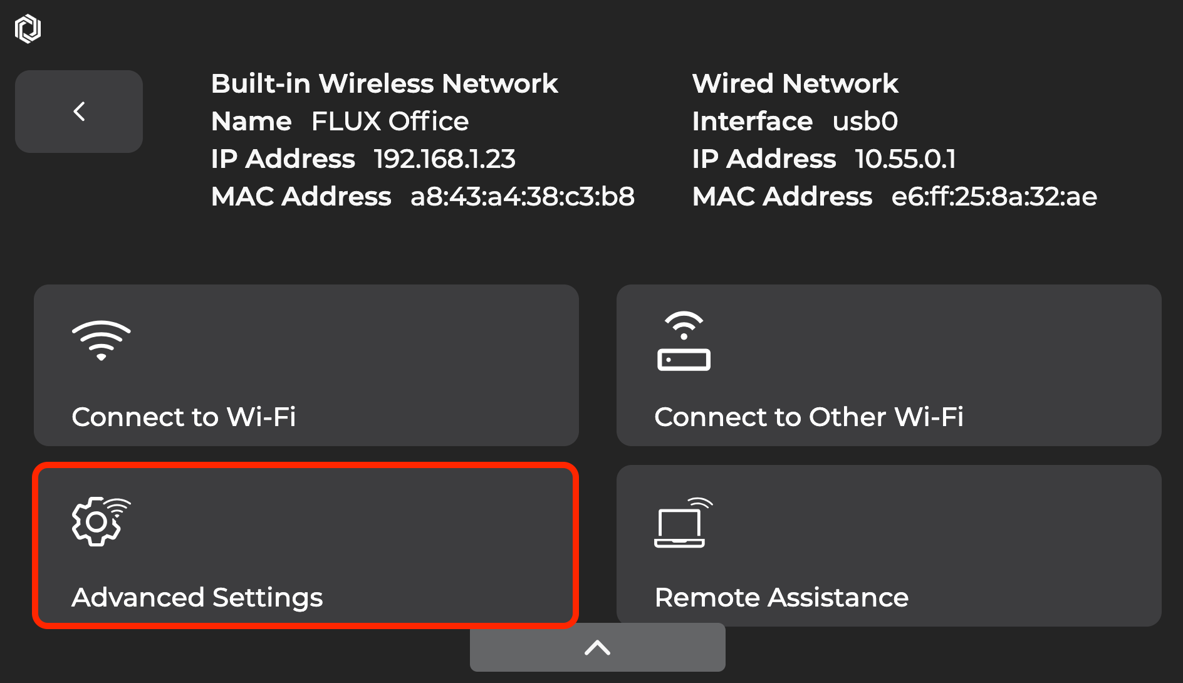
Task: Go back using the left chevron button
Action: [79, 112]
